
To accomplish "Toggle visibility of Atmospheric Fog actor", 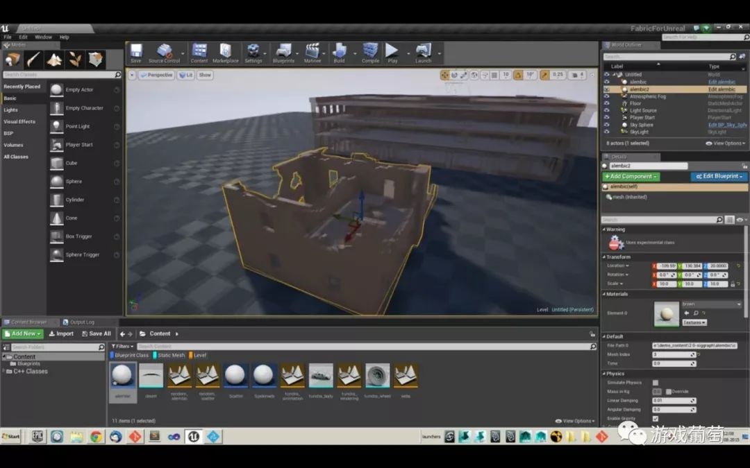I will 606,96.
